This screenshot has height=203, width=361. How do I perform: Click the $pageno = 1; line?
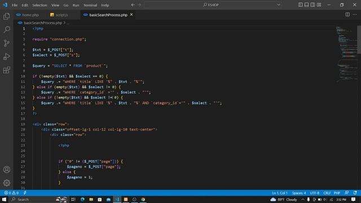pyautogui.click(x=80, y=177)
